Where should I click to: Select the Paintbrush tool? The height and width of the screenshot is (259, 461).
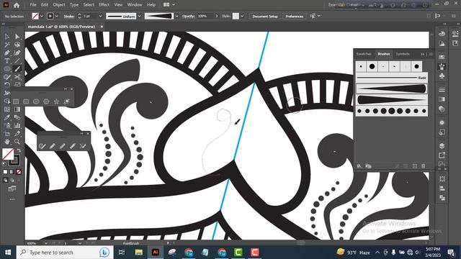tap(17, 69)
